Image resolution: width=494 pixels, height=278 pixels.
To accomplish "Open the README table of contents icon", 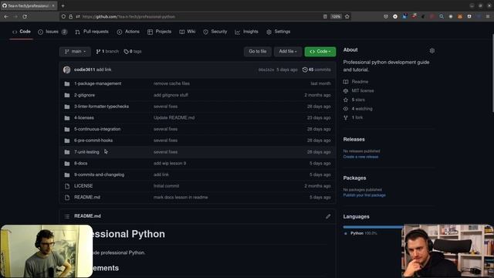I will pos(67,216).
